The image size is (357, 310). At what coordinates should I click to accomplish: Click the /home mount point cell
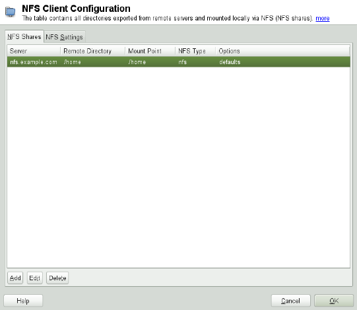pos(137,62)
